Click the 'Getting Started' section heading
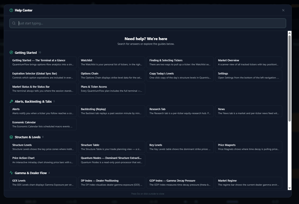 pyautogui.click(x=26, y=53)
